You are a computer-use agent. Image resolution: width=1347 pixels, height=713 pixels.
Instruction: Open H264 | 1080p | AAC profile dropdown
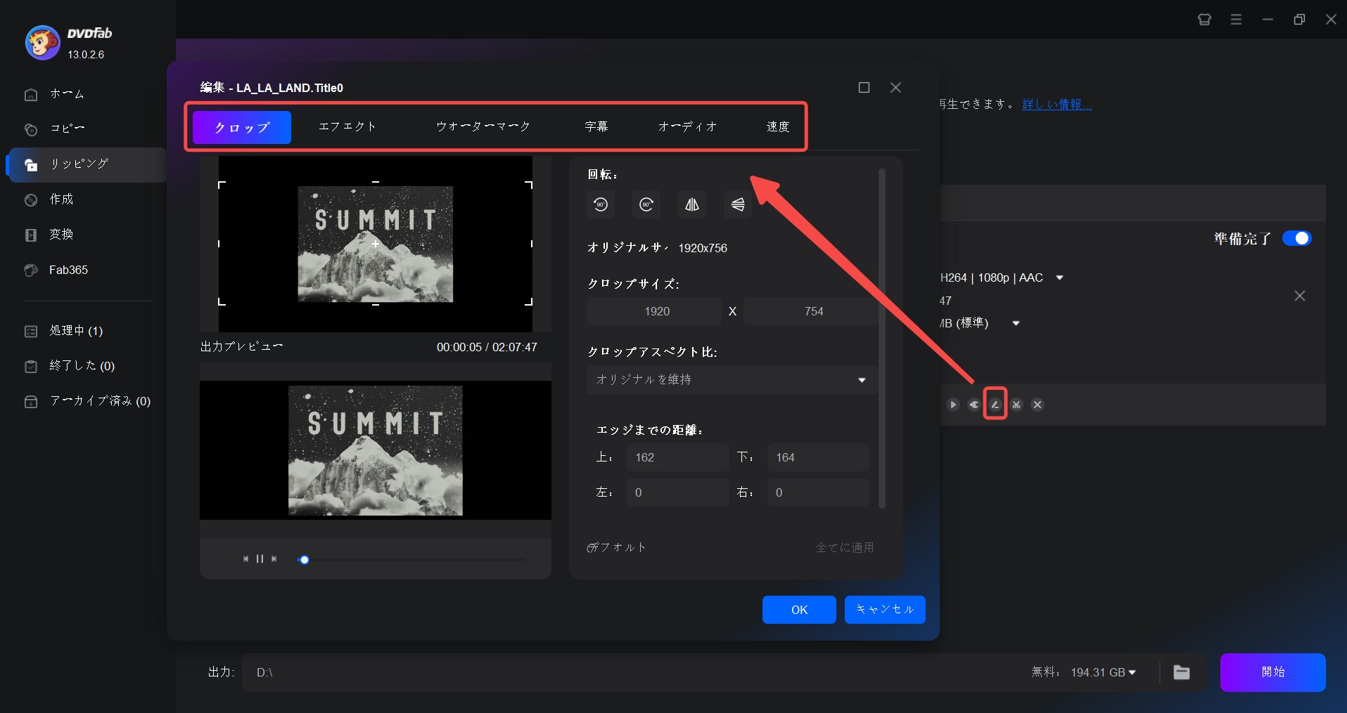tap(1059, 278)
